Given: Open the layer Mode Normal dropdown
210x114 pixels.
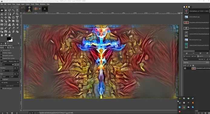Looking at the screenshot, I should coord(202,59).
